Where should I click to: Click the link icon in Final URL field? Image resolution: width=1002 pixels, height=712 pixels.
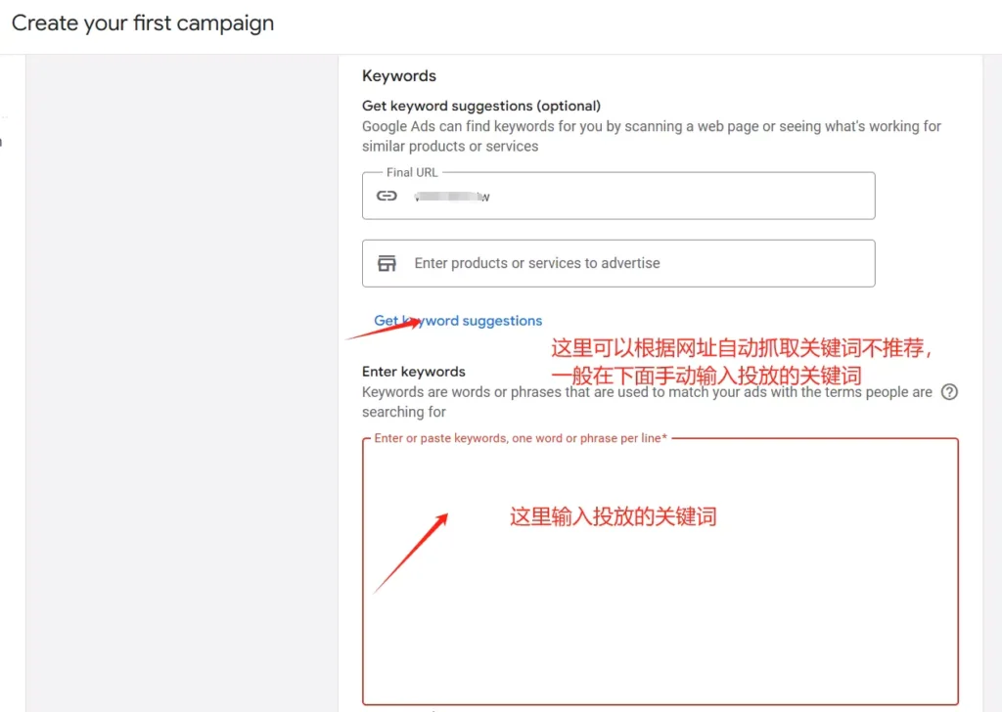point(387,196)
